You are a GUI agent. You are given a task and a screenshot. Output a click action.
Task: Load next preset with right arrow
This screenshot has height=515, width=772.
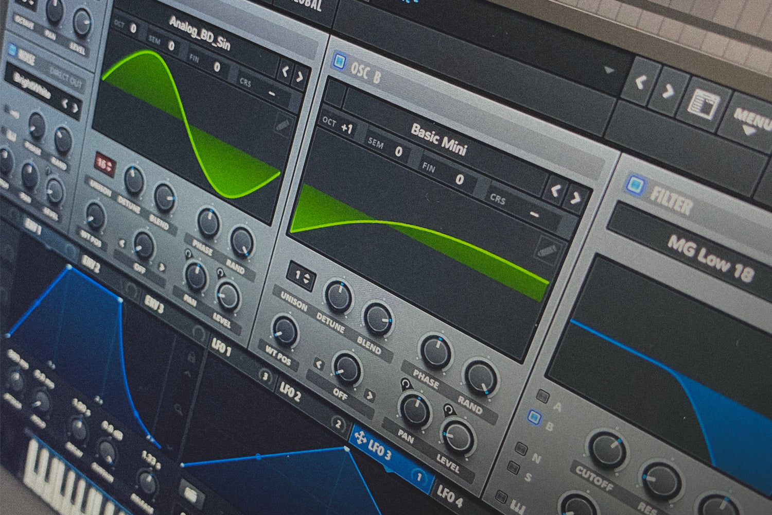tap(668, 92)
